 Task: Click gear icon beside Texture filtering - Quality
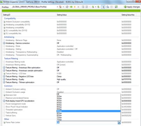pyautogui.click(x=4, y=79)
